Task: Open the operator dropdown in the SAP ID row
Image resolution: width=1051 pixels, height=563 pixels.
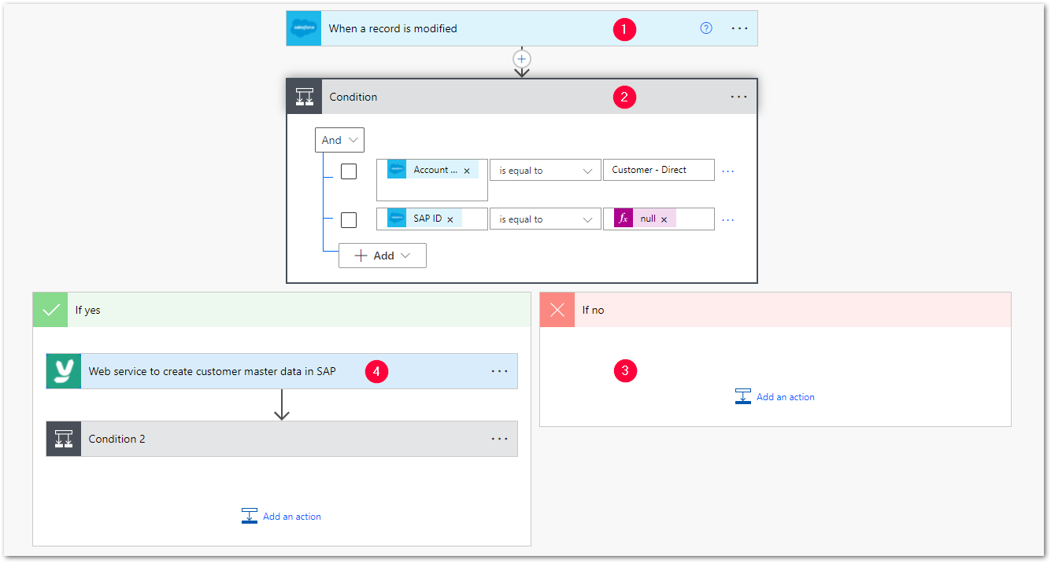Action: (x=546, y=219)
